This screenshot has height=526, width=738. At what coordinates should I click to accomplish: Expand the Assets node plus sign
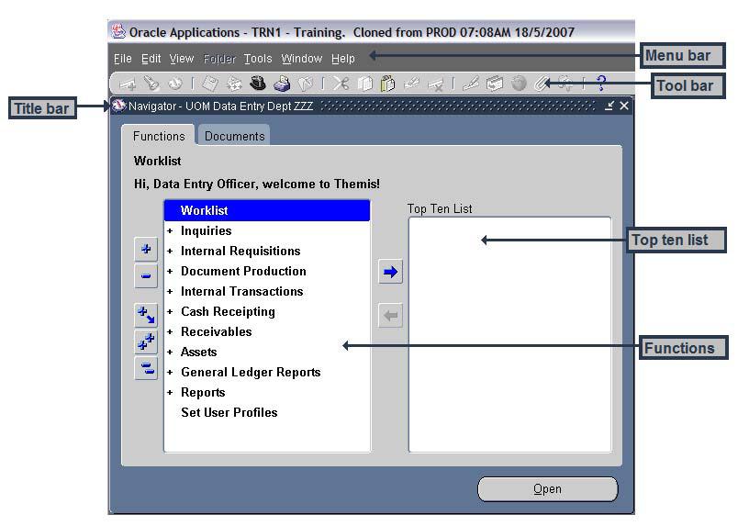(x=170, y=353)
